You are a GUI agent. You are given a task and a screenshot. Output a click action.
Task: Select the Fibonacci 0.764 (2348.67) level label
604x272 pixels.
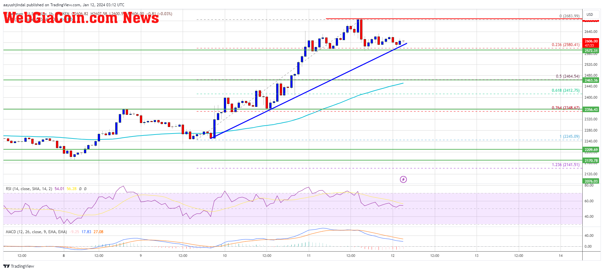click(565, 108)
